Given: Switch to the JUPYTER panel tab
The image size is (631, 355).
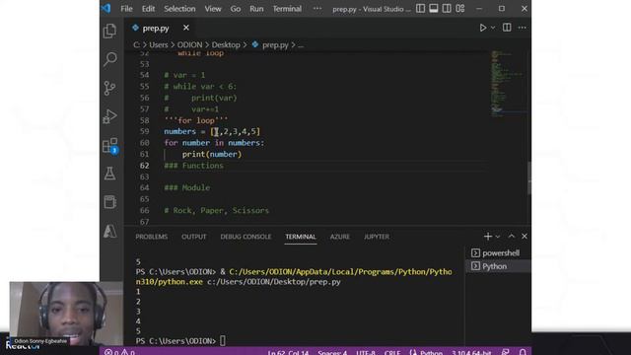Looking at the screenshot, I should [377, 237].
